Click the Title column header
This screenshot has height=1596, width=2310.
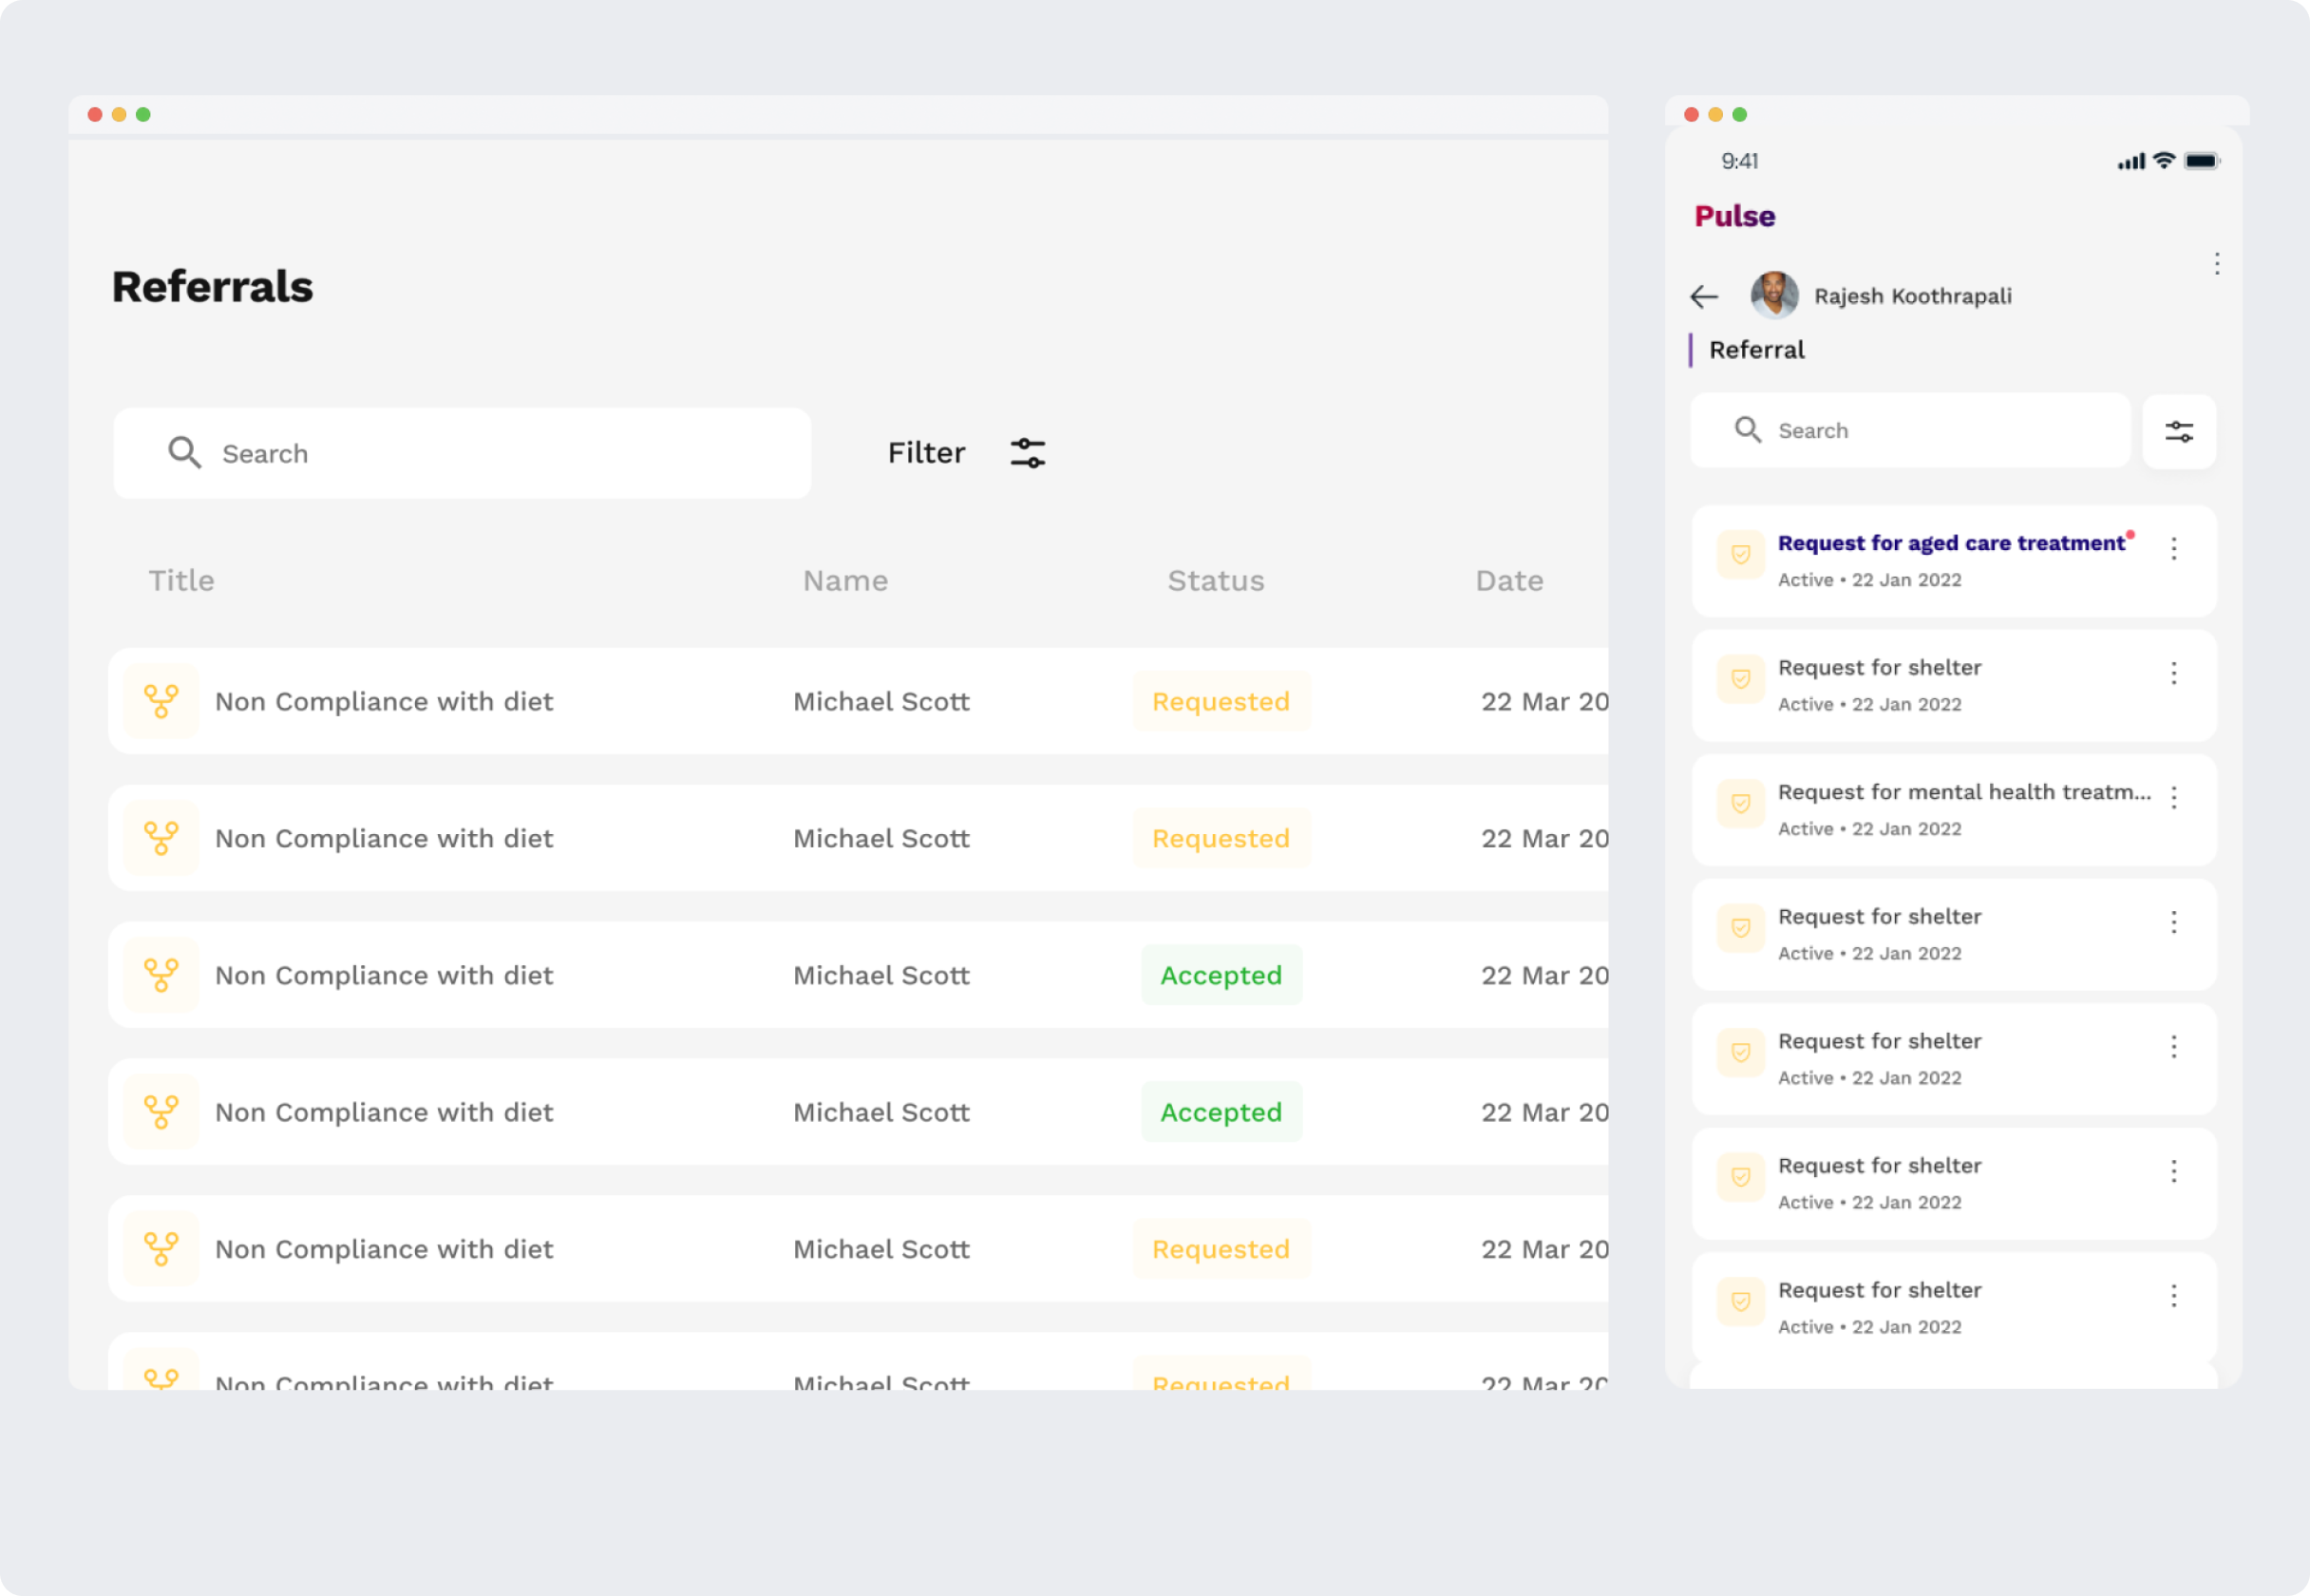(x=180, y=581)
